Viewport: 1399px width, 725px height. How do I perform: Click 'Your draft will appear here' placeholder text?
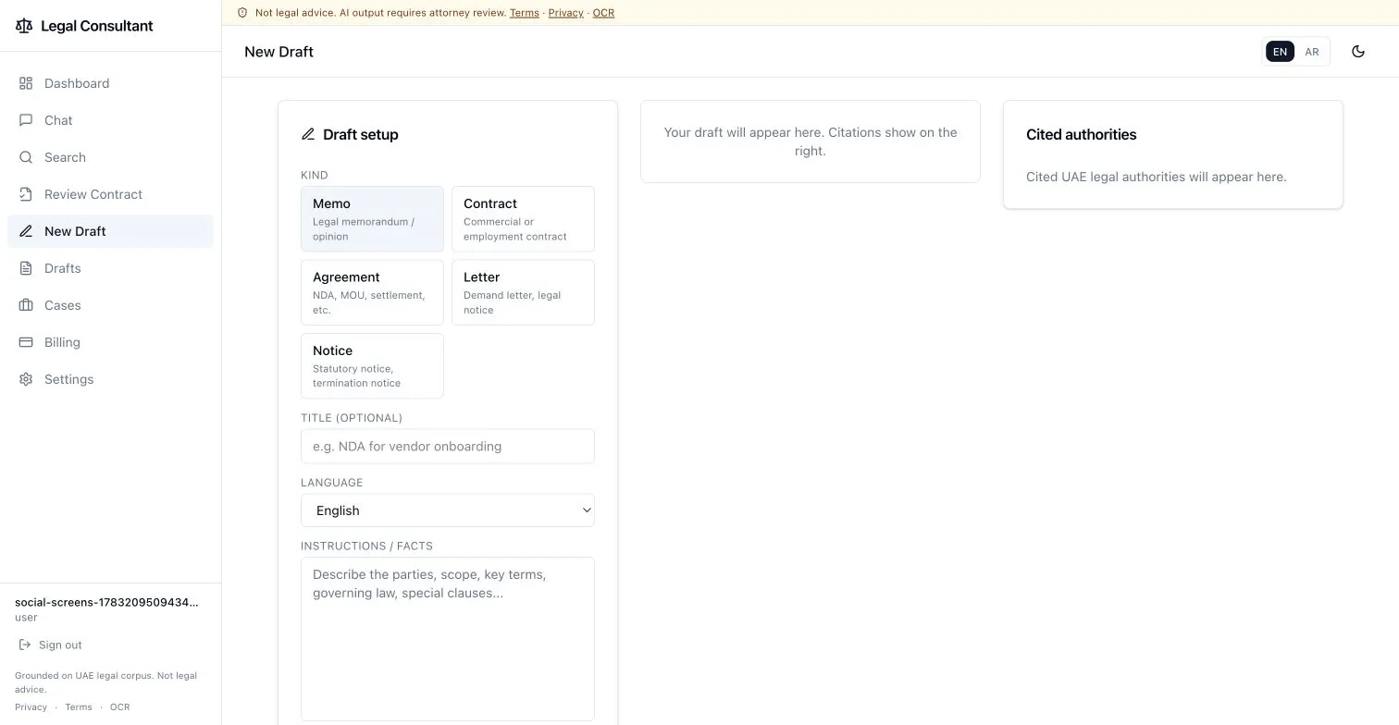coord(811,141)
